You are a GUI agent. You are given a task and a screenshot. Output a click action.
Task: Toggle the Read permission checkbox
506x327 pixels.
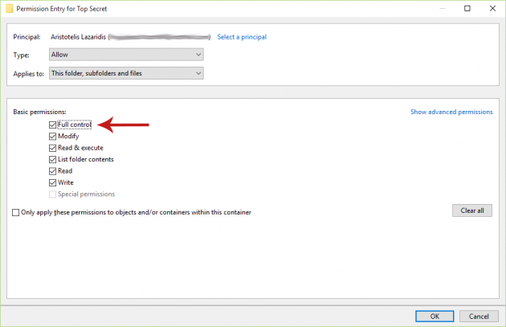pos(52,171)
